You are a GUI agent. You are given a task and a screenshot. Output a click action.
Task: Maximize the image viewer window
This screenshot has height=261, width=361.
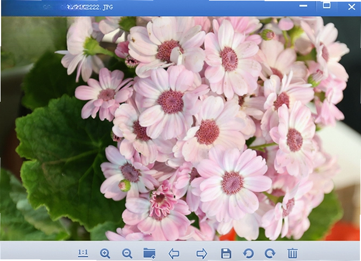point(327,5)
